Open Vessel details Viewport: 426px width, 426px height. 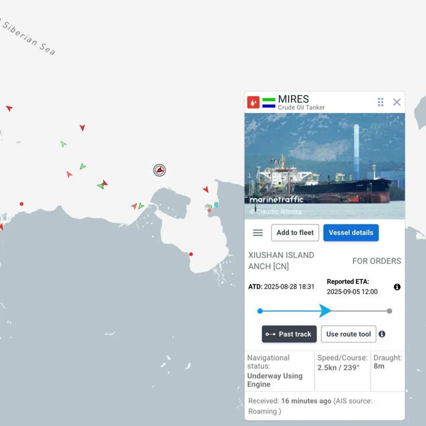[351, 233]
